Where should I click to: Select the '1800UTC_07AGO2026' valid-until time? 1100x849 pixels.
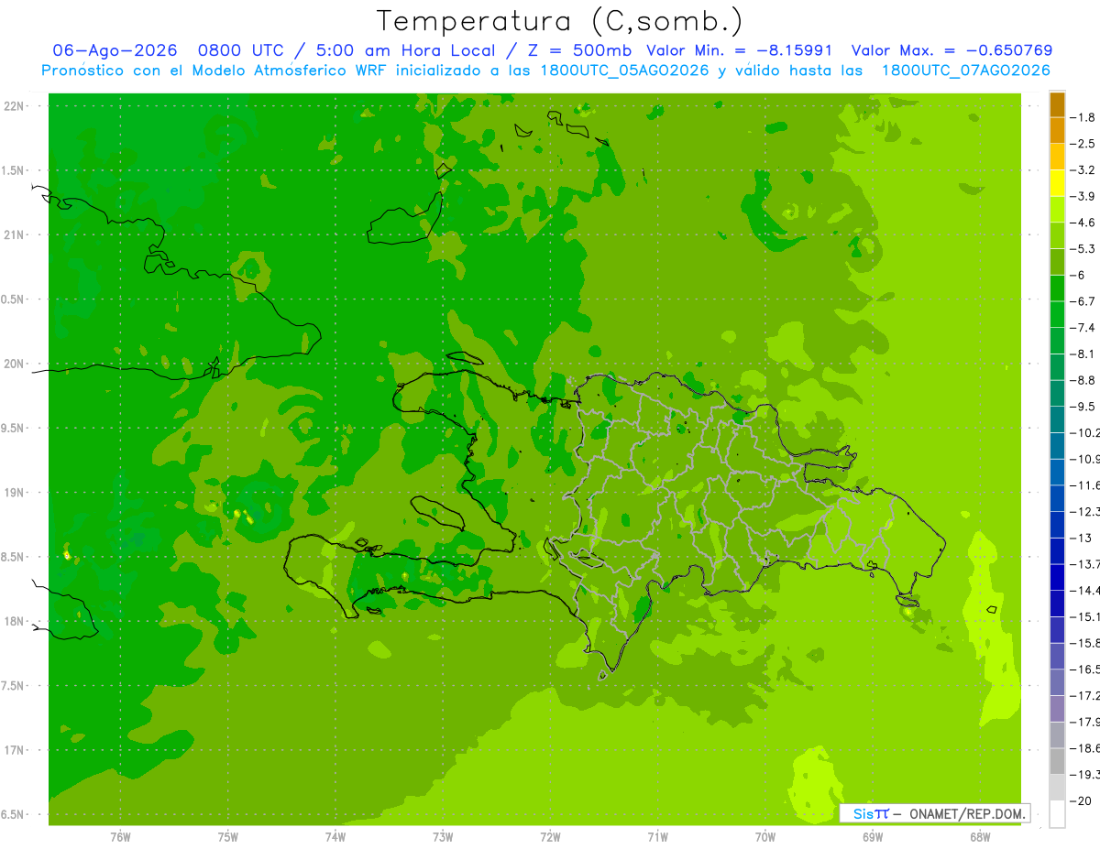[965, 70]
